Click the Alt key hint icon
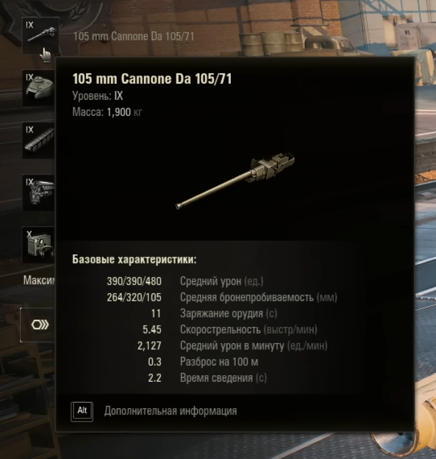This screenshot has width=436, height=459. click(x=82, y=411)
